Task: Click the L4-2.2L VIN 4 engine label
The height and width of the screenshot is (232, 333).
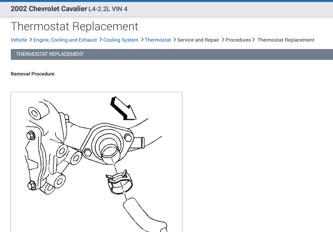Action: (108, 9)
